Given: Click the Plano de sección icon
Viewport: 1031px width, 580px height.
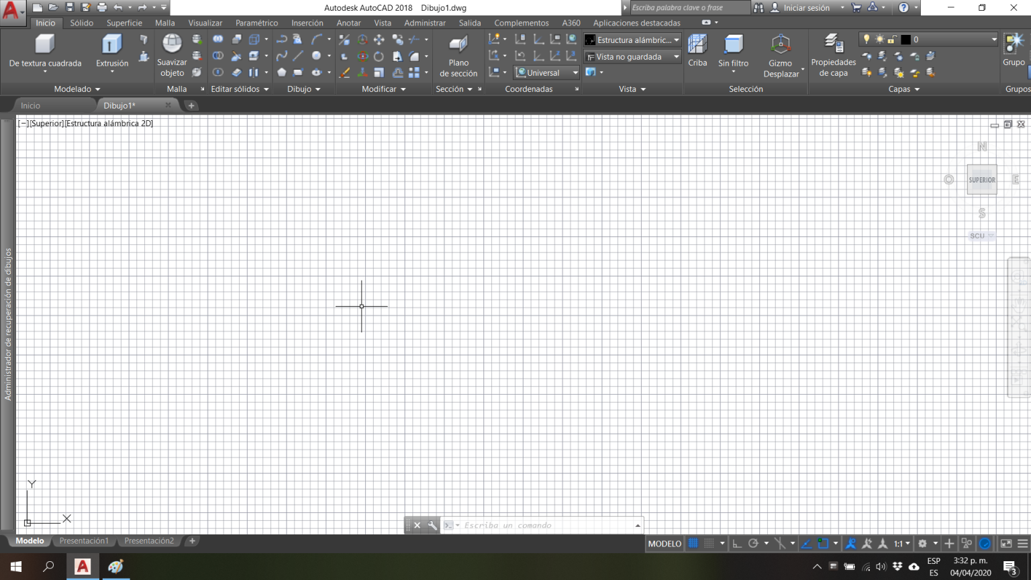Looking at the screenshot, I should (x=458, y=46).
